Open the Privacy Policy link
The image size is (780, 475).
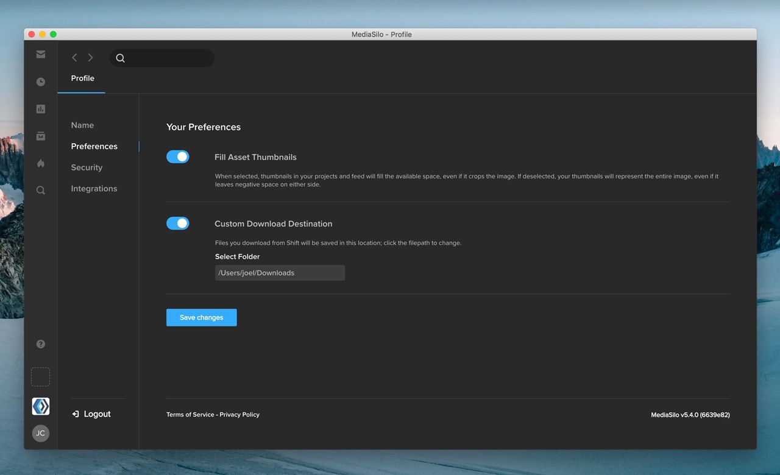coord(239,415)
